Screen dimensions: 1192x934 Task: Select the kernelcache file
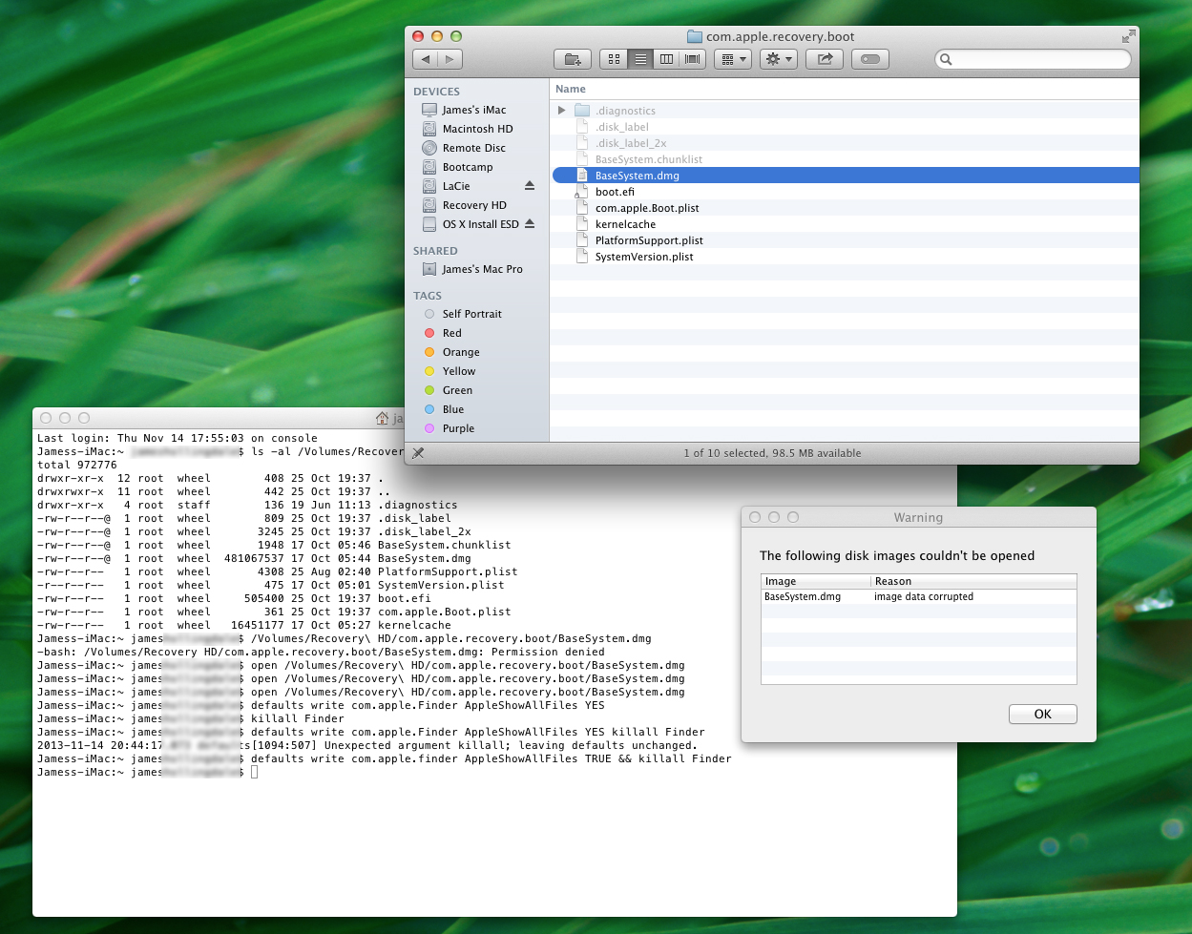tap(625, 224)
